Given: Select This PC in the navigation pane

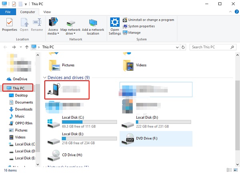Looking at the screenshot, I should (18, 88).
